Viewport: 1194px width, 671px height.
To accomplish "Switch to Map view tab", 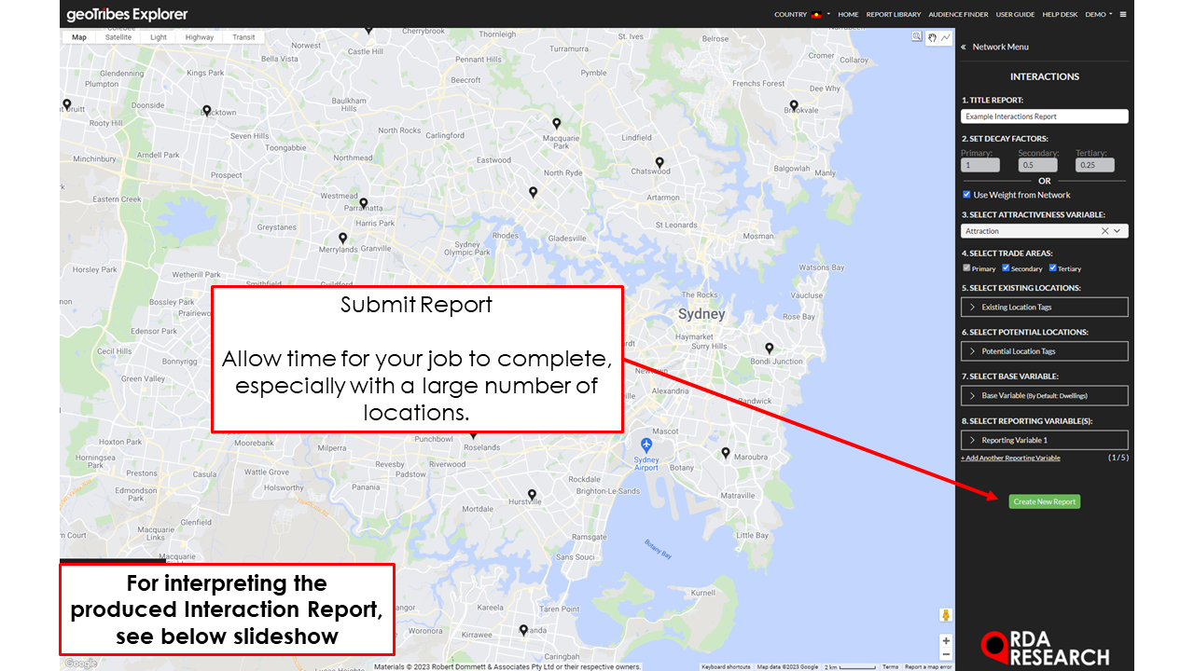I will [79, 37].
